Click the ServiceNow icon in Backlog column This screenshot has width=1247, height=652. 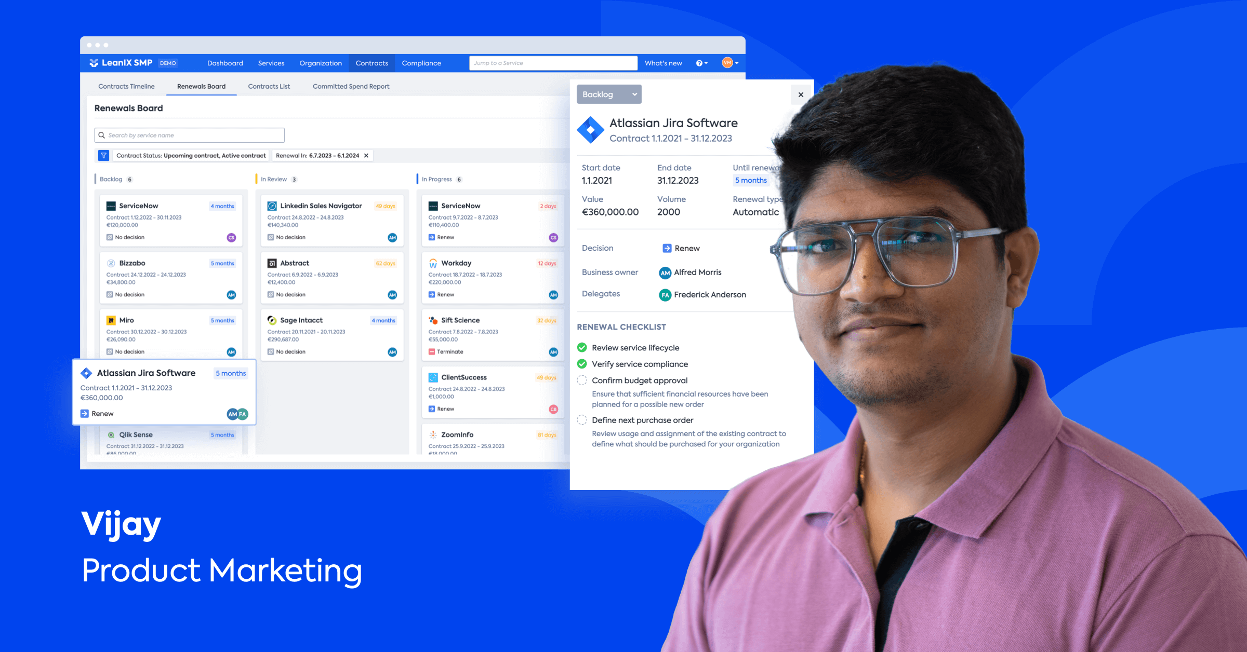pyautogui.click(x=111, y=206)
